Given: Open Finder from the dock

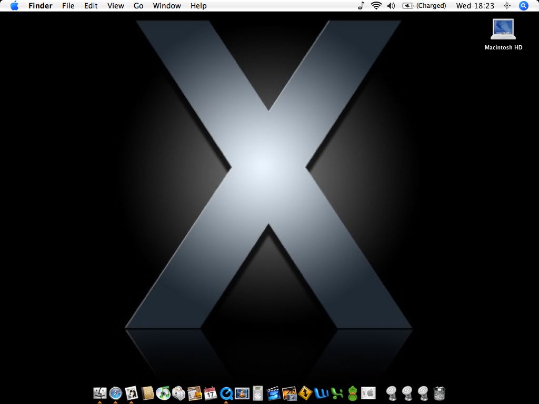Looking at the screenshot, I should (100, 393).
